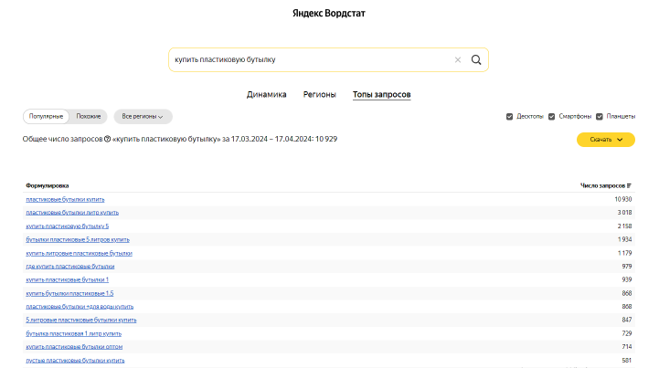Click the count value 714
The height and width of the screenshot is (368, 659).
tap(627, 347)
